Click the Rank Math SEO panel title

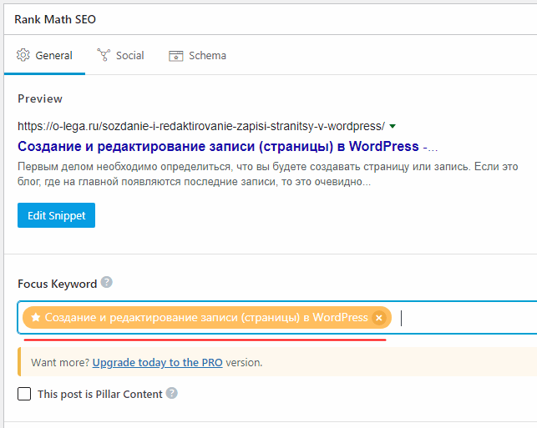coord(55,19)
